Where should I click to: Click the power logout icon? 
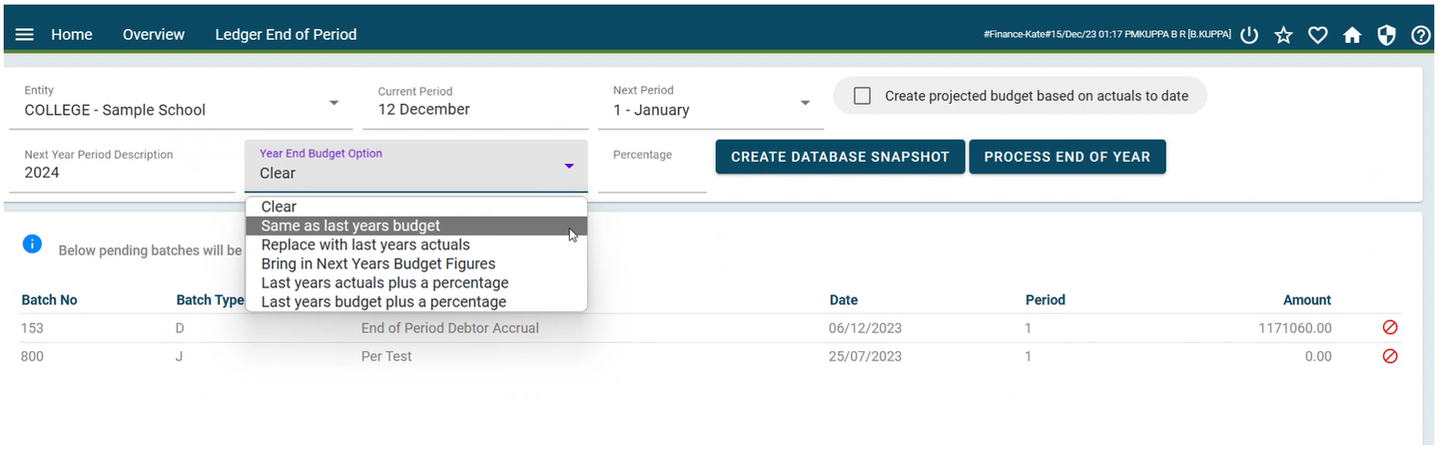click(1249, 35)
